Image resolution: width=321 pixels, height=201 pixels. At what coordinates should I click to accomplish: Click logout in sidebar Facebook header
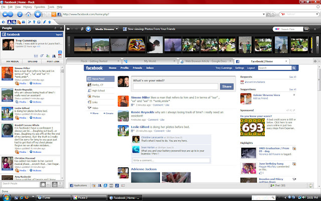pyautogui.click(x=59, y=35)
